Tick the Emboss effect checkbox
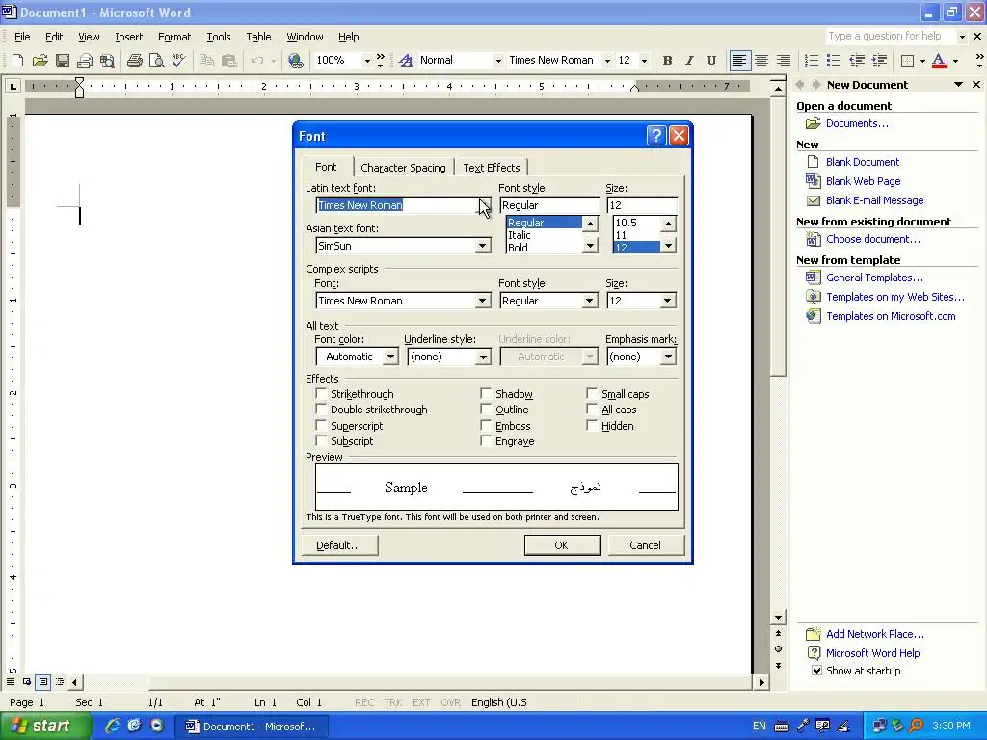The image size is (987, 740). (486, 425)
